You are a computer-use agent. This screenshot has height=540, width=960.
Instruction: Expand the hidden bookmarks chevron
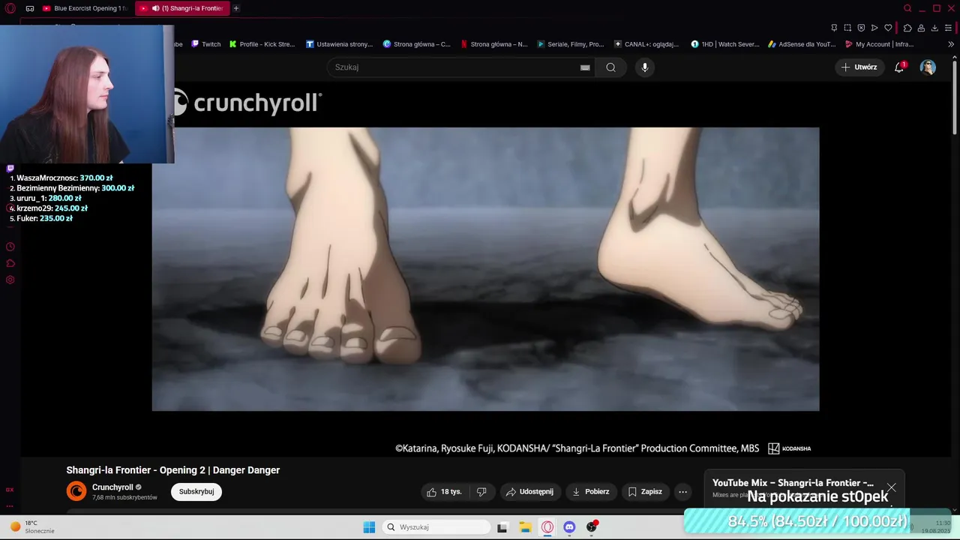tap(951, 44)
